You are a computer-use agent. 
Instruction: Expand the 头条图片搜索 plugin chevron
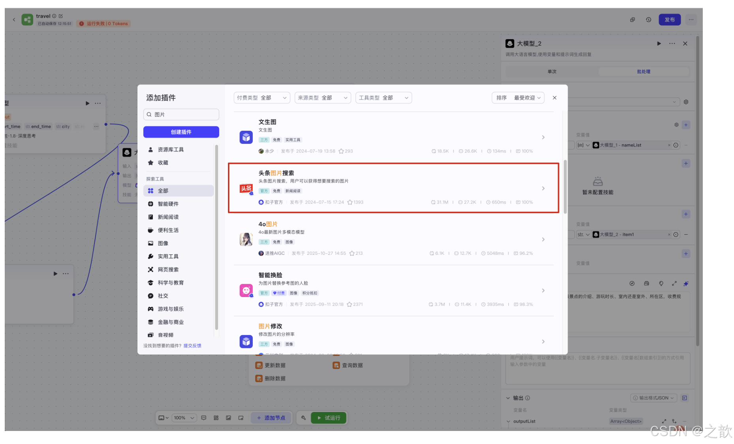[x=543, y=188]
